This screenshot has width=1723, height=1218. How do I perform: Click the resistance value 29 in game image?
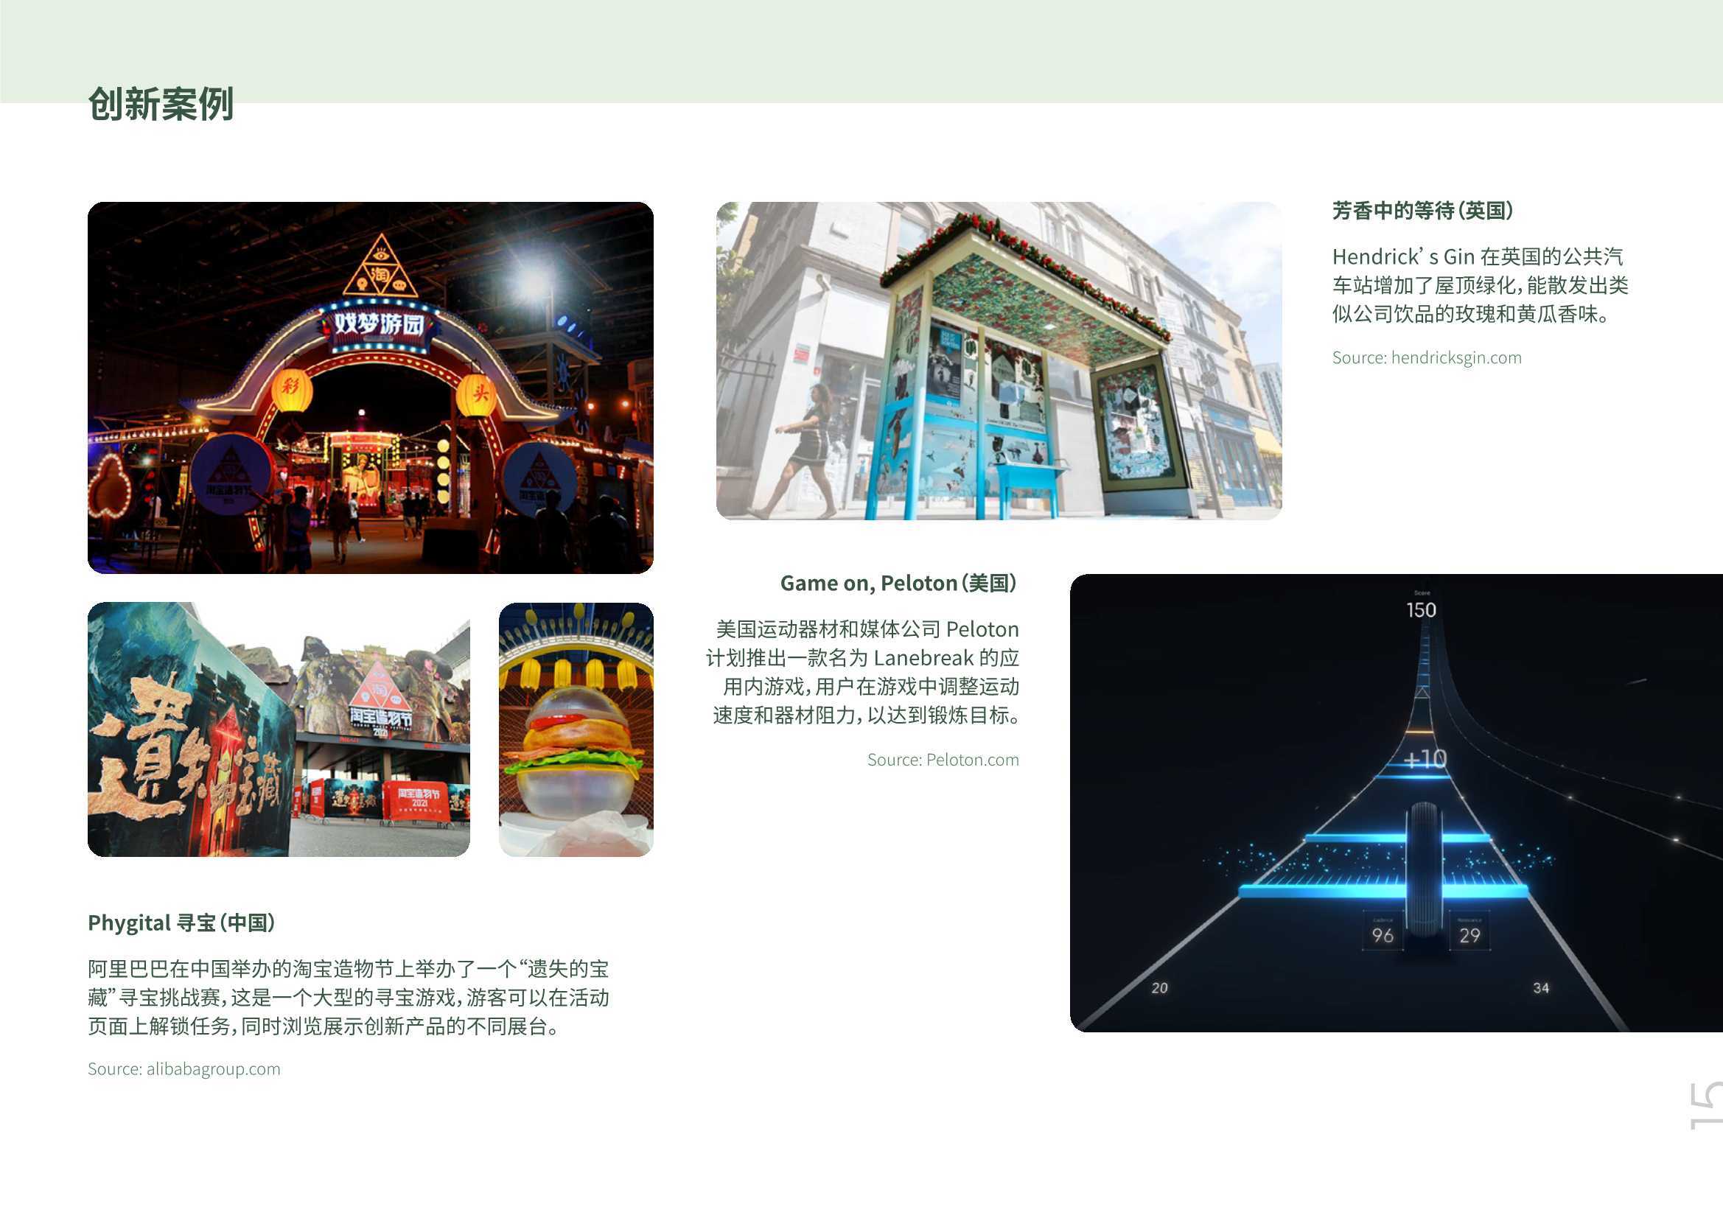click(x=1469, y=935)
